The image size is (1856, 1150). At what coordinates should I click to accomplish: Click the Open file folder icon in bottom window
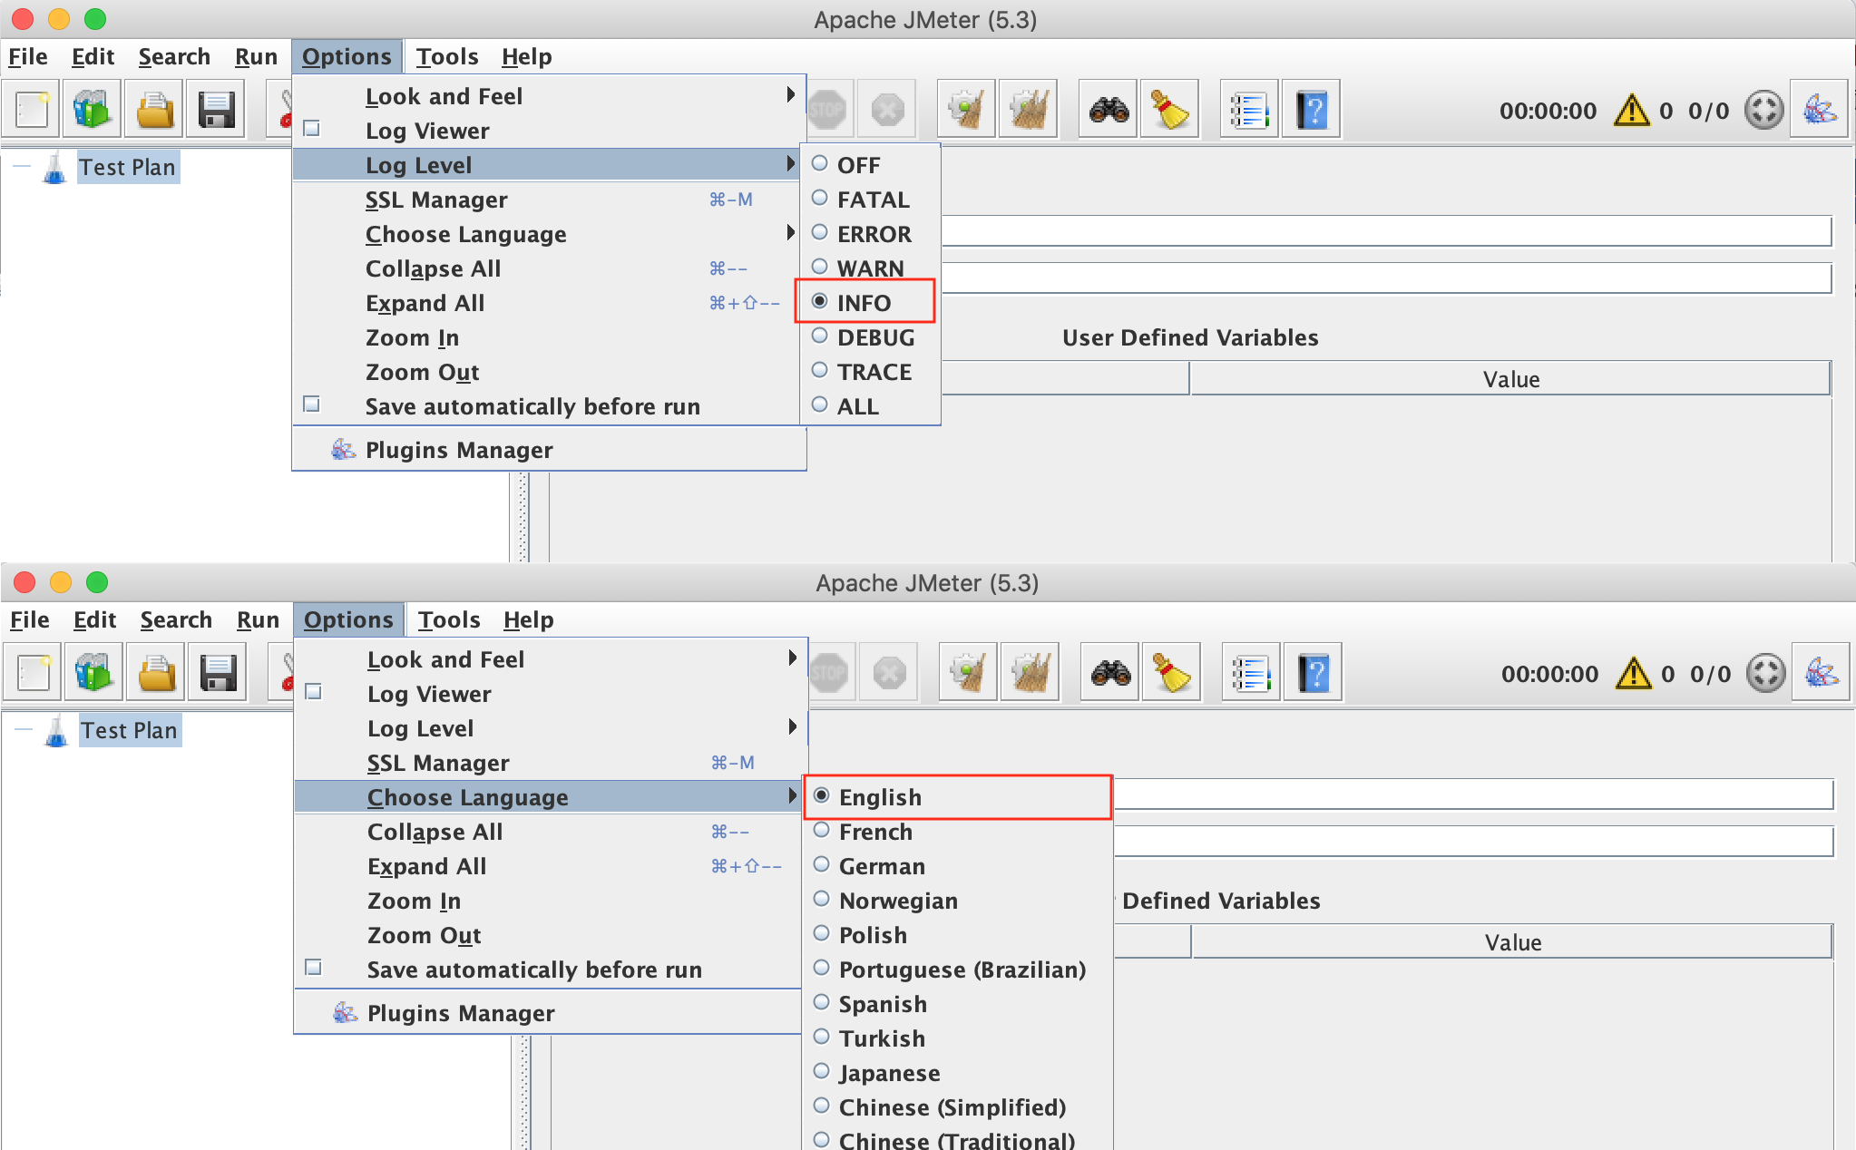tap(157, 673)
